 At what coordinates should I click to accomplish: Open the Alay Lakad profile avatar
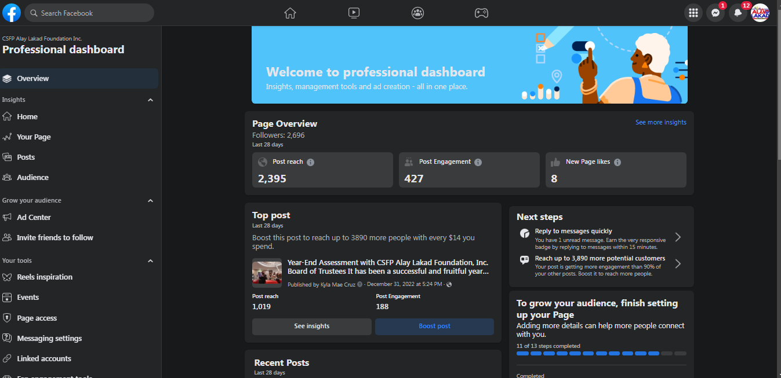click(760, 13)
